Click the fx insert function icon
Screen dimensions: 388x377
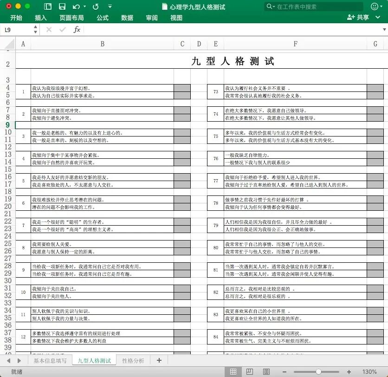[x=77, y=30]
